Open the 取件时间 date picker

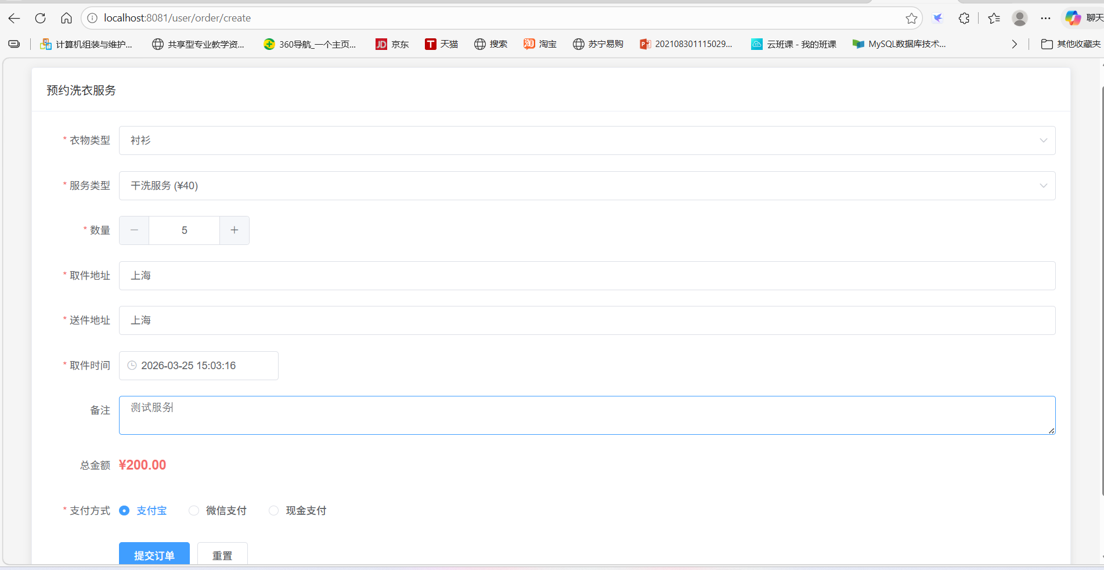[x=199, y=366]
